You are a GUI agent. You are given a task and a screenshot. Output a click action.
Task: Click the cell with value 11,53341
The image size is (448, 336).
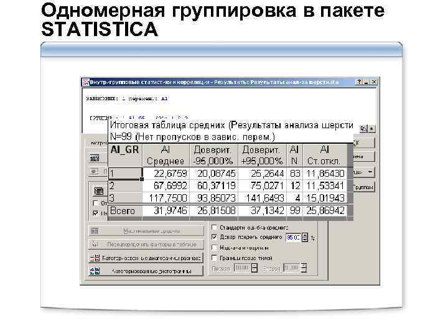tap(325, 185)
